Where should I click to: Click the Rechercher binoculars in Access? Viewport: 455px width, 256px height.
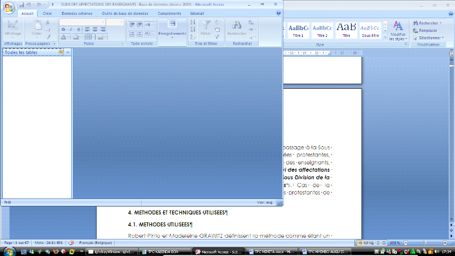(x=237, y=28)
